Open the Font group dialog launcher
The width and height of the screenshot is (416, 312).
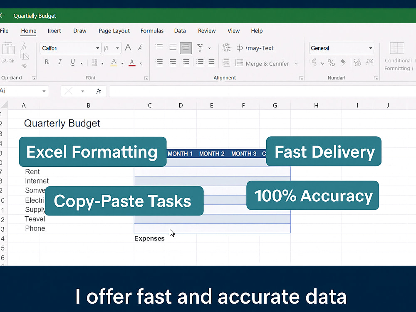pyautogui.click(x=146, y=78)
